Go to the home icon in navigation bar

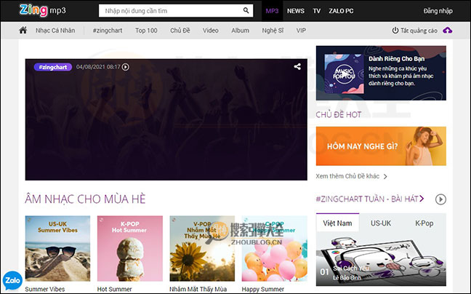(x=23, y=30)
